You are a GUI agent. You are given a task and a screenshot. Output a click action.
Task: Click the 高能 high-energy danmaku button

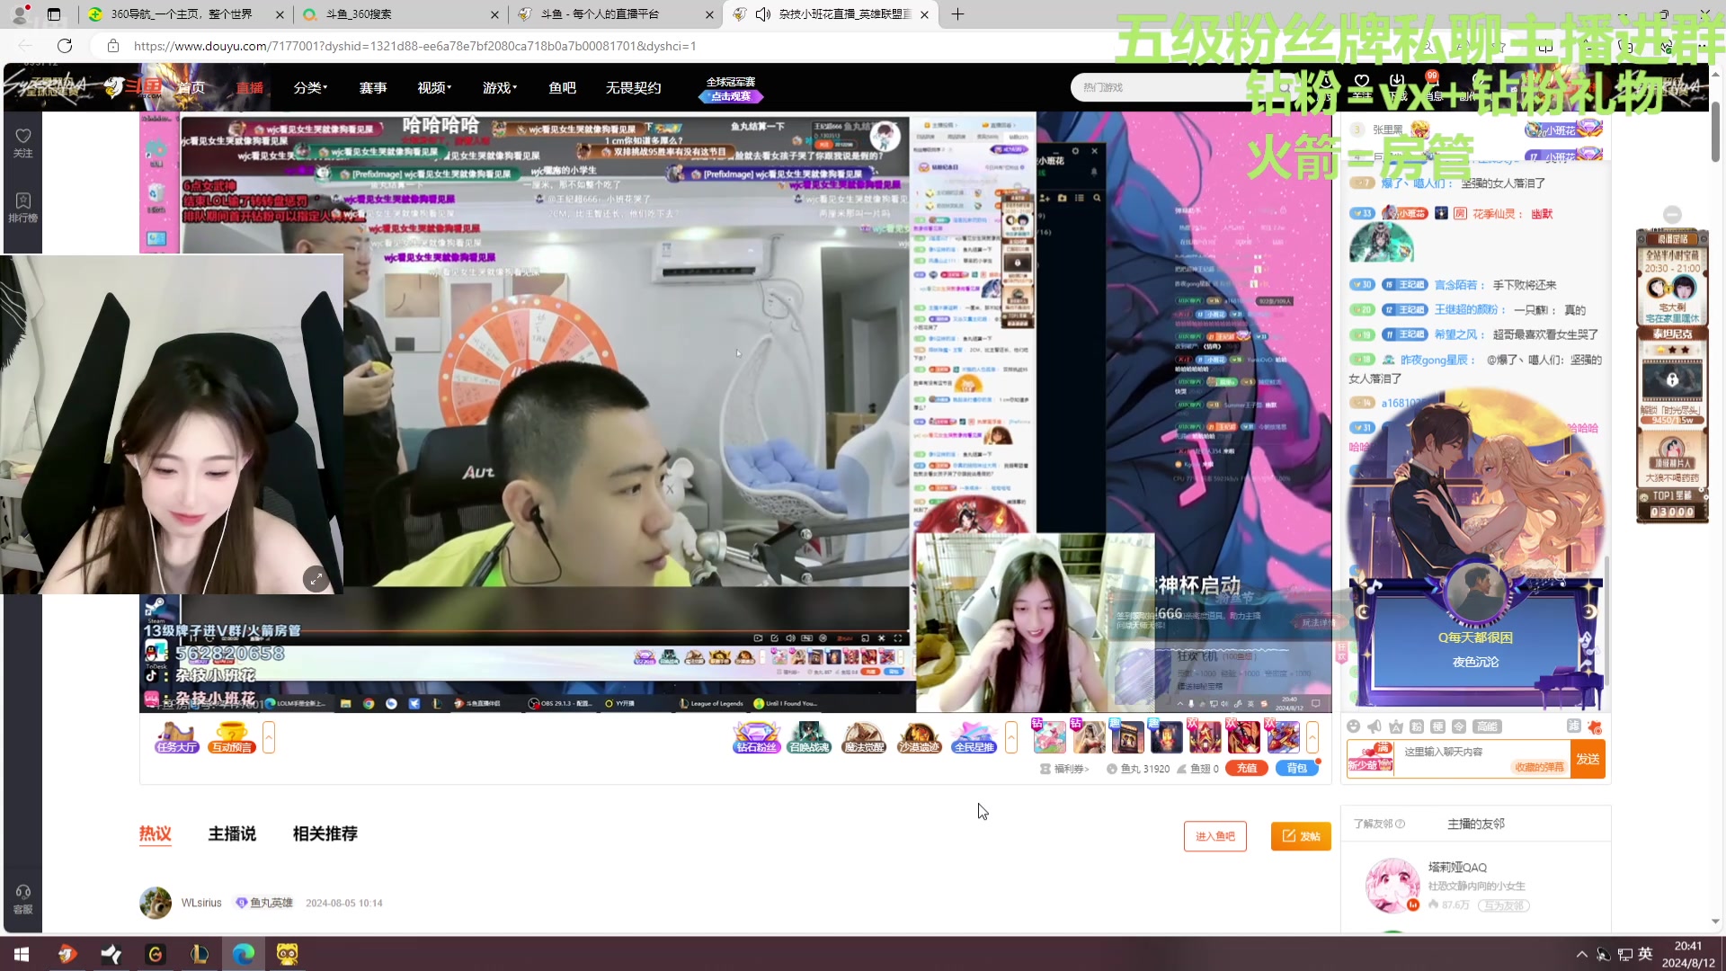point(1487,726)
